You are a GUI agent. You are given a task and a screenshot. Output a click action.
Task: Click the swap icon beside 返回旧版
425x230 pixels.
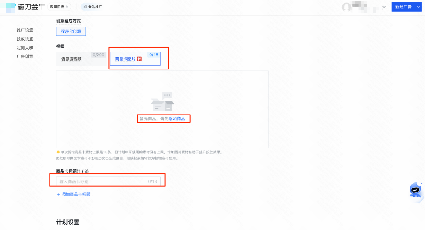coord(67,7)
